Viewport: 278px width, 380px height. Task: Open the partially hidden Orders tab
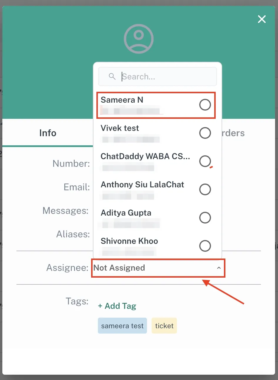pos(233,133)
